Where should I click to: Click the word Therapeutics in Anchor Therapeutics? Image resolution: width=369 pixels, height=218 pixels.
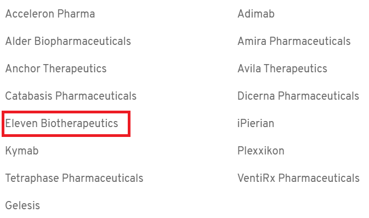pos(75,68)
